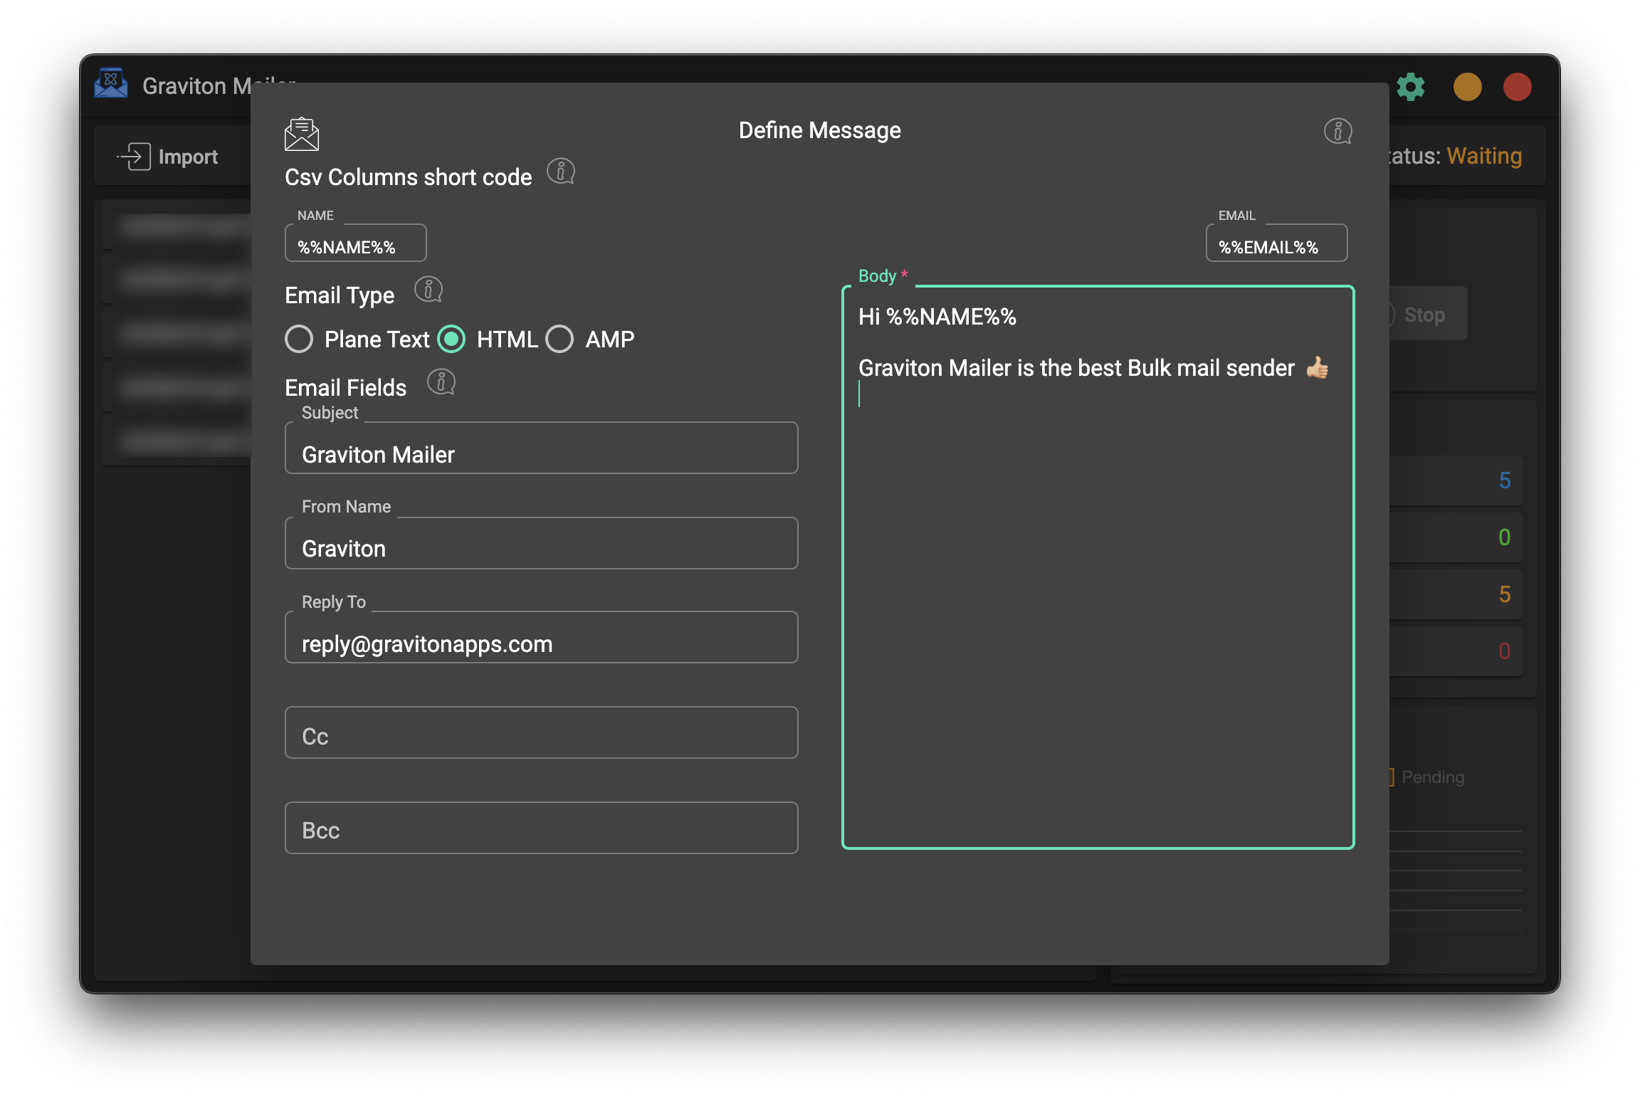Viewport: 1640px width, 1099px height.
Task: Click the Import arrow icon
Action: tap(135, 156)
